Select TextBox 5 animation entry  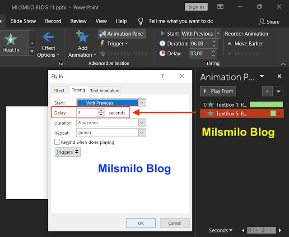[x=242, y=114]
